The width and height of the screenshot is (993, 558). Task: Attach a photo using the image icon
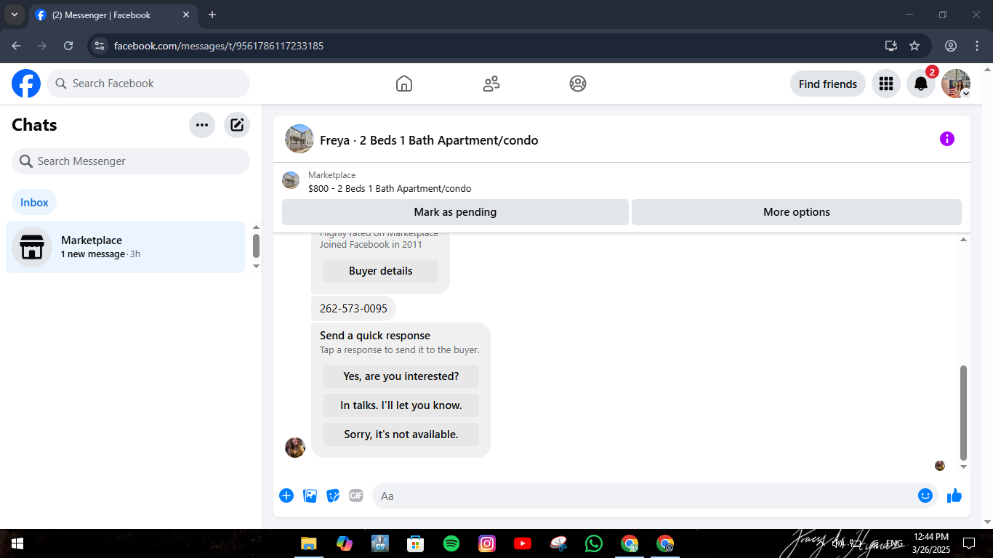coord(310,496)
